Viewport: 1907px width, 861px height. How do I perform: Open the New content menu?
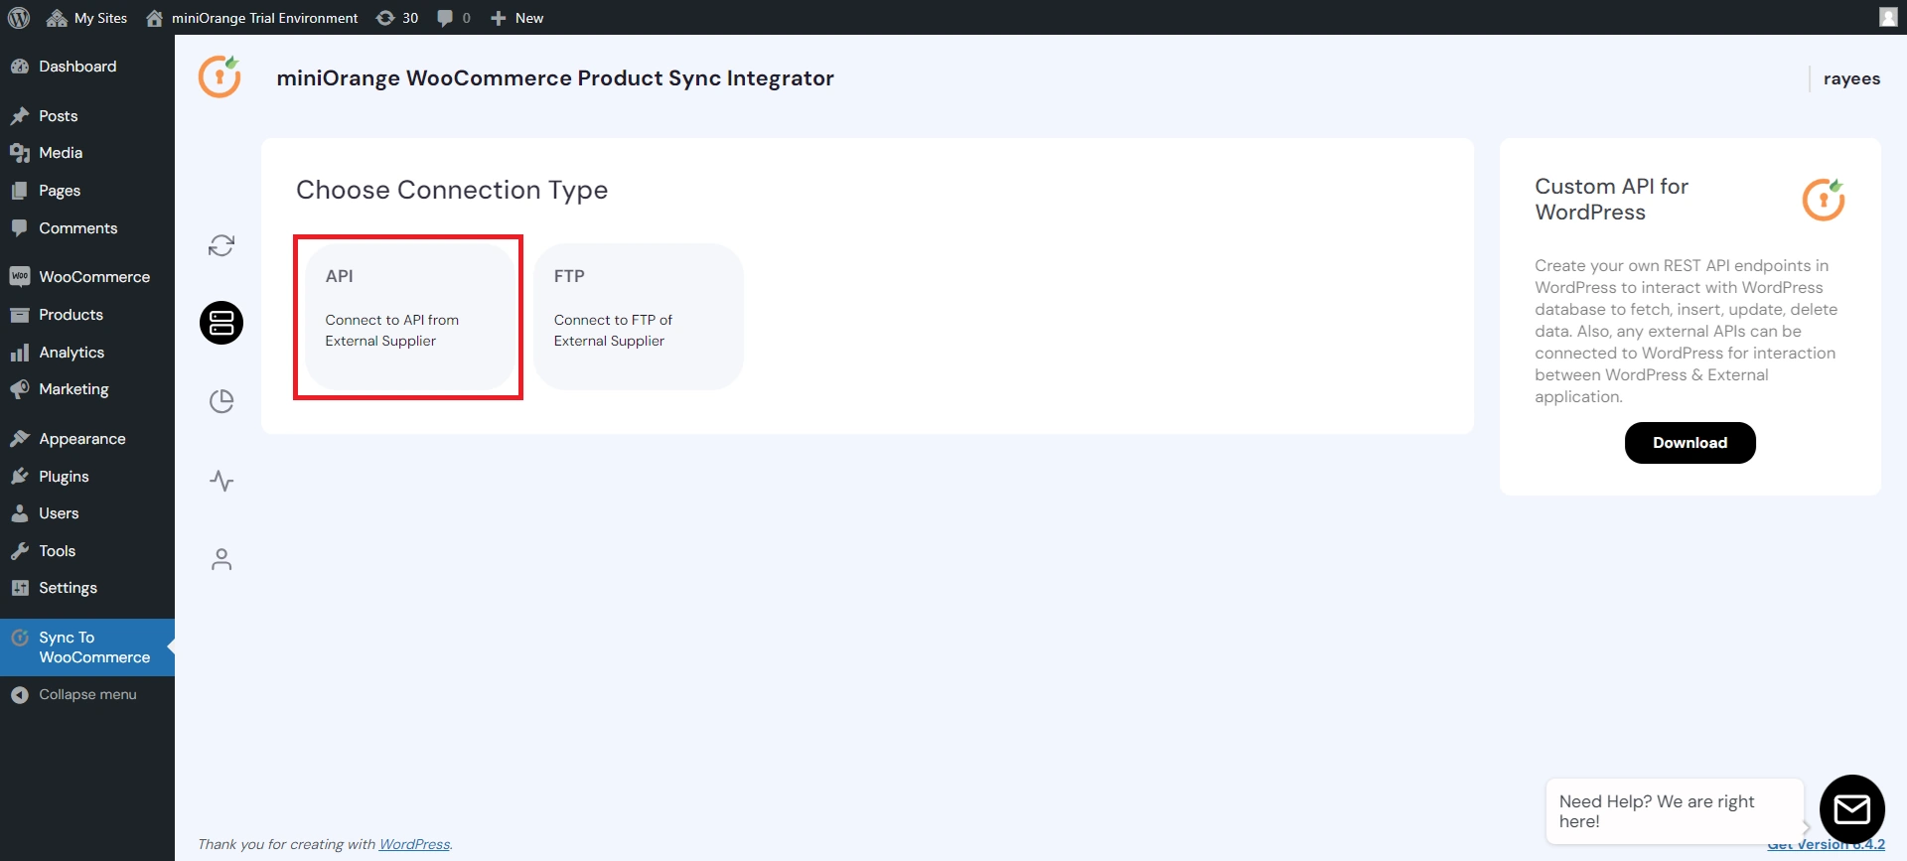click(517, 18)
